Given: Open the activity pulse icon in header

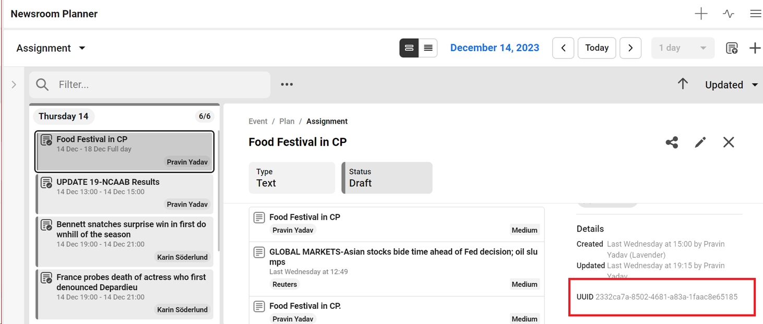Looking at the screenshot, I should [x=729, y=14].
